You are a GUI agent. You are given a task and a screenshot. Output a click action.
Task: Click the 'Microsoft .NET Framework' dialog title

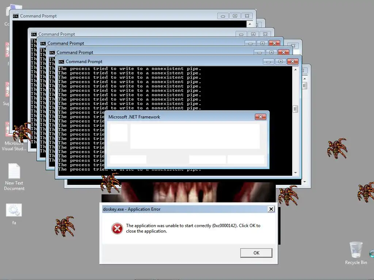coord(134,117)
